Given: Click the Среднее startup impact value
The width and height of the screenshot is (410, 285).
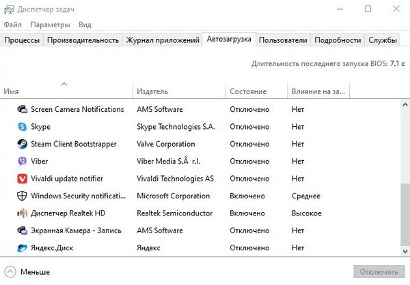Looking at the screenshot, I should 306,196.
